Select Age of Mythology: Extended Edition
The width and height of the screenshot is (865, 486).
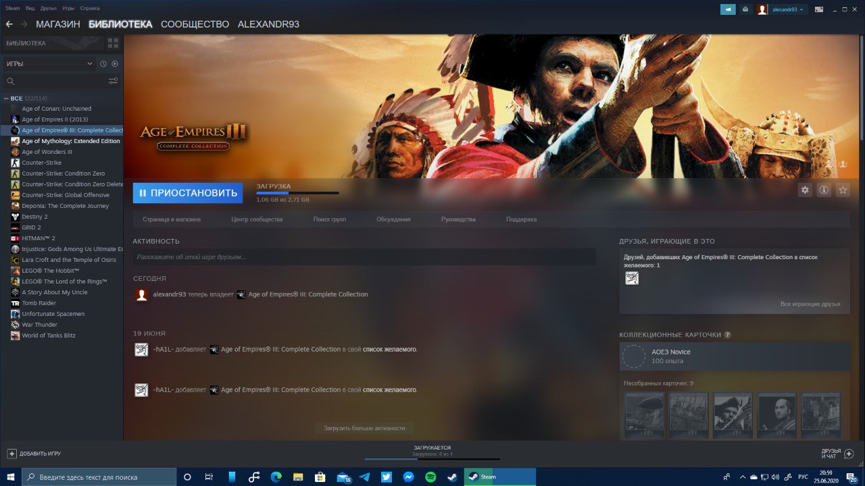[71, 141]
